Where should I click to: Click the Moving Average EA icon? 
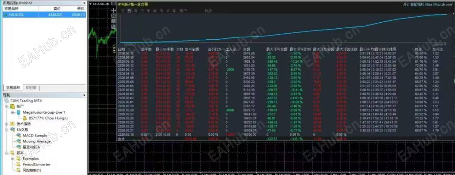click(x=19, y=141)
